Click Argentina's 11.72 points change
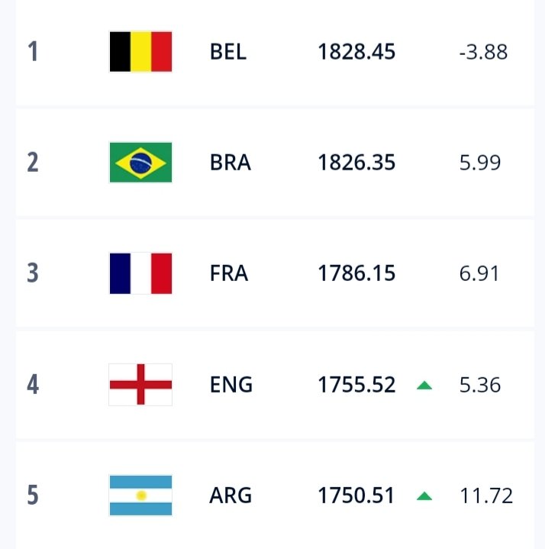 pos(486,496)
